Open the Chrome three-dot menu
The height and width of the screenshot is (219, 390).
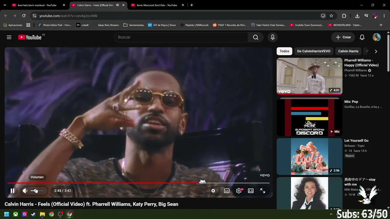click(384, 16)
